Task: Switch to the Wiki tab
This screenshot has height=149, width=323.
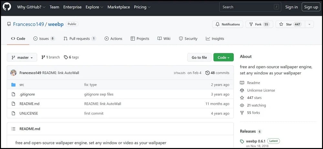Action: coord(164,38)
